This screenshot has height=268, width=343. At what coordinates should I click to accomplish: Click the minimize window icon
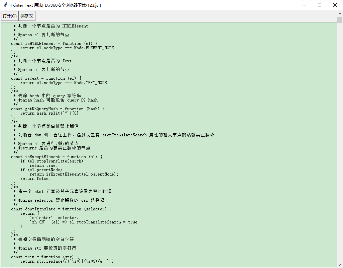coord(304,5)
